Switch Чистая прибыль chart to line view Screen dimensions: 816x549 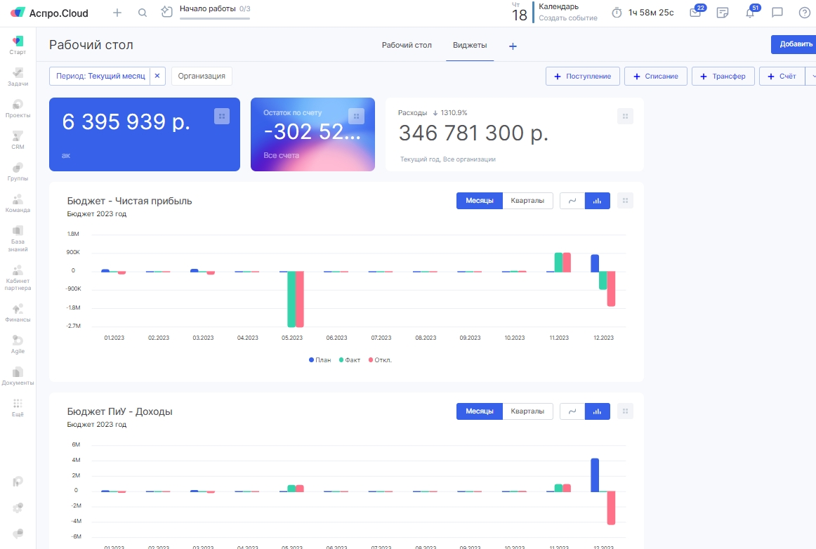(572, 201)
